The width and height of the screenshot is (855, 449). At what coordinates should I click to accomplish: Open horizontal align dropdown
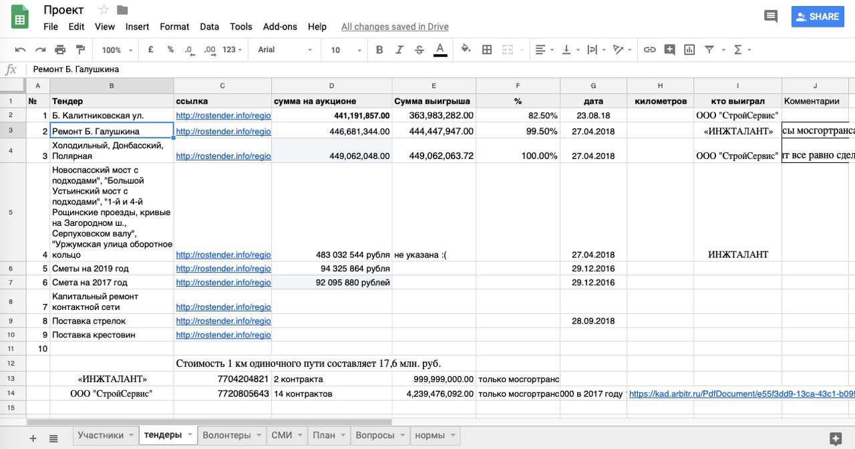(545, 49)
